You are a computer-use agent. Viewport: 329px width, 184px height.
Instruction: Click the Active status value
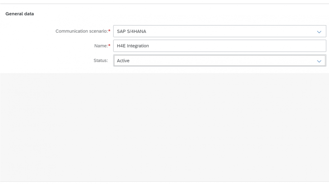click(123, 61)
